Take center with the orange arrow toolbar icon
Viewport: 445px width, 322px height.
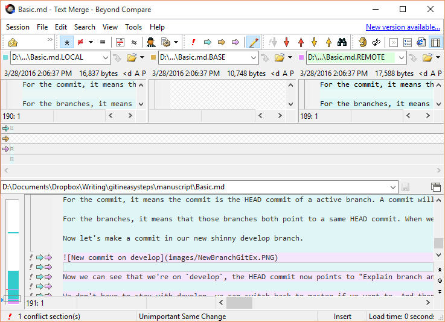tap(222, 43)
